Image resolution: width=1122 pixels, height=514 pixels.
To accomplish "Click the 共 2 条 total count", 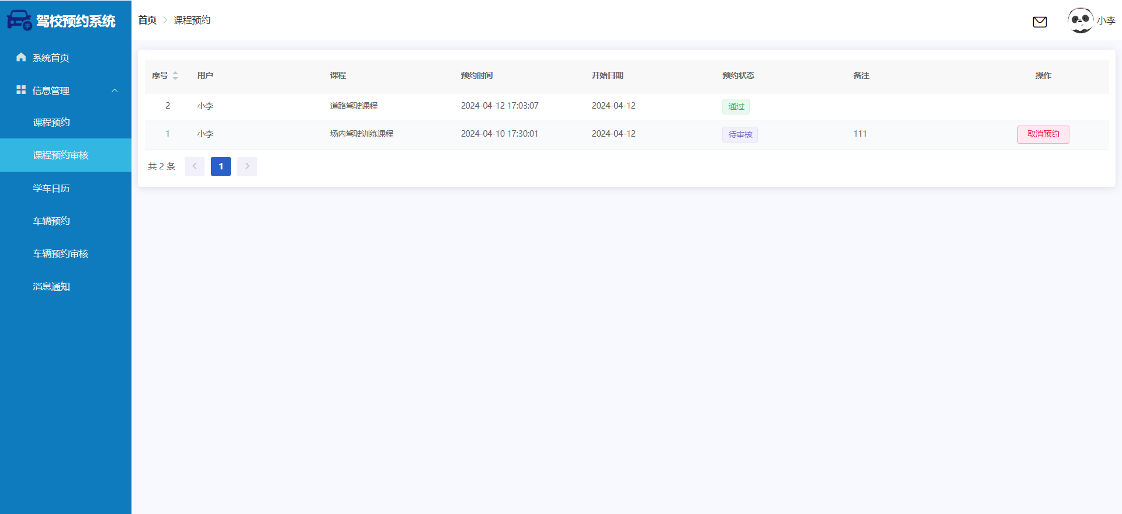I will click(162, 166).
